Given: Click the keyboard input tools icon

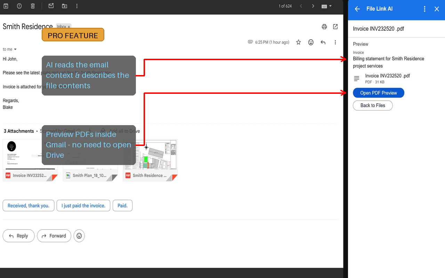Looking at the screenshot, I should [324, 6].
